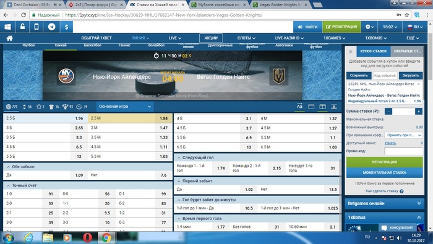Screen dimensions: 433x244
Task: Select the 2.5 М odds 1.84
Action: 130,118
